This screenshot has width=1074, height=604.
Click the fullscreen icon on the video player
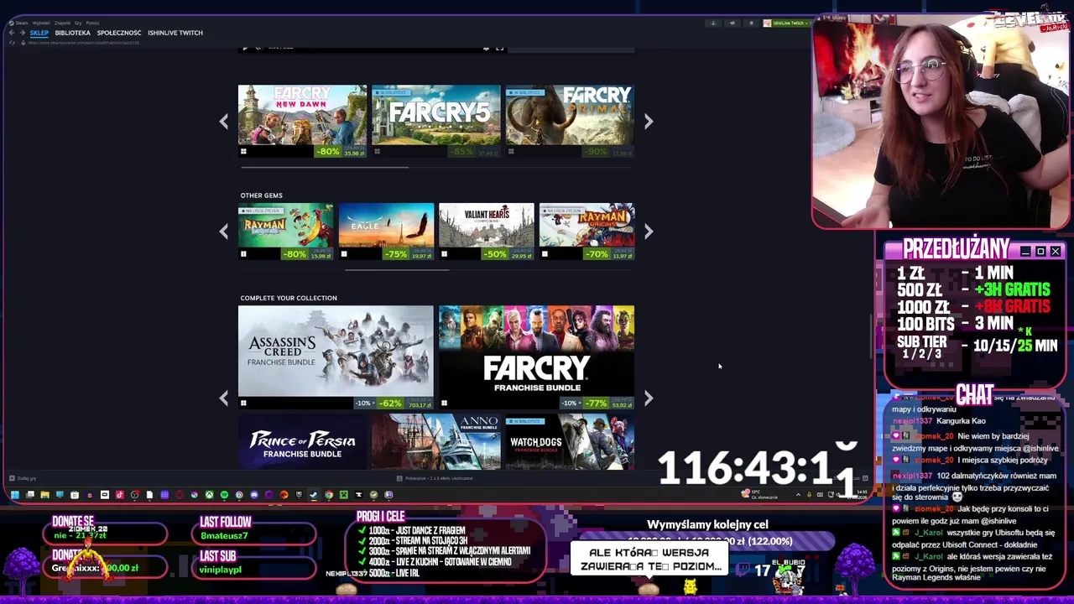click(499, 48)
